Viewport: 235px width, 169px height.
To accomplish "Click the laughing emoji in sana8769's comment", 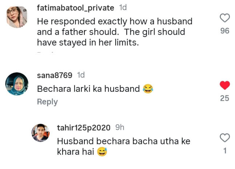I will (x=147, y=88).
